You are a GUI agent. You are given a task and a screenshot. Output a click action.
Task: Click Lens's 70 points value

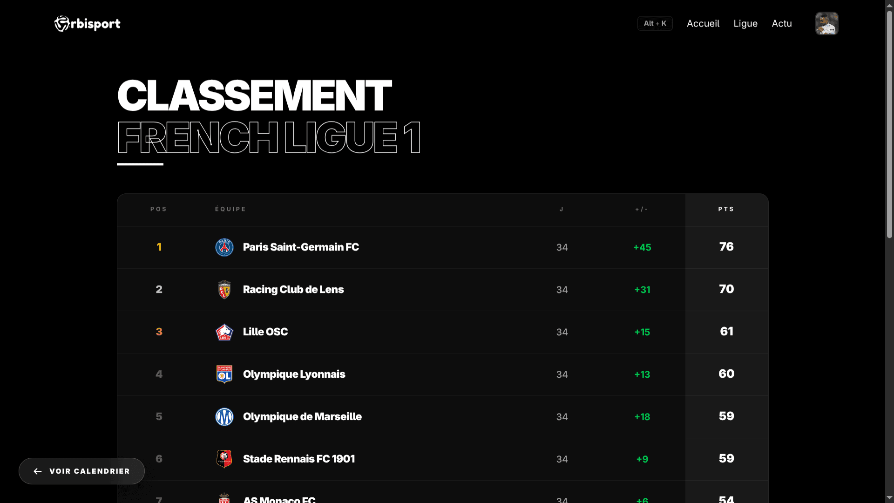pos(726,289)
